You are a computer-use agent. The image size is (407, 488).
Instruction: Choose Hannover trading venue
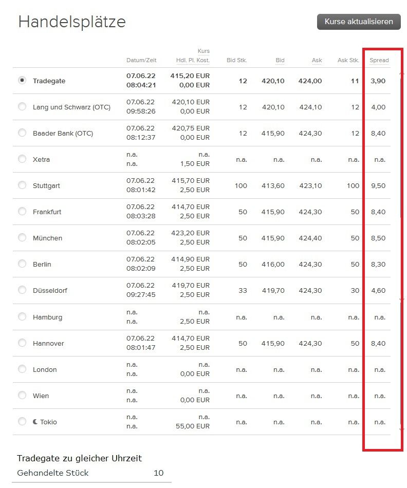pyautogui.click(x=22, y=343)
